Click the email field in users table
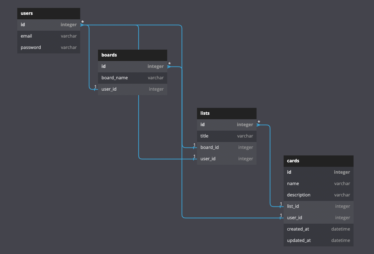Screen dimensions: 374x254 (49, 36)
